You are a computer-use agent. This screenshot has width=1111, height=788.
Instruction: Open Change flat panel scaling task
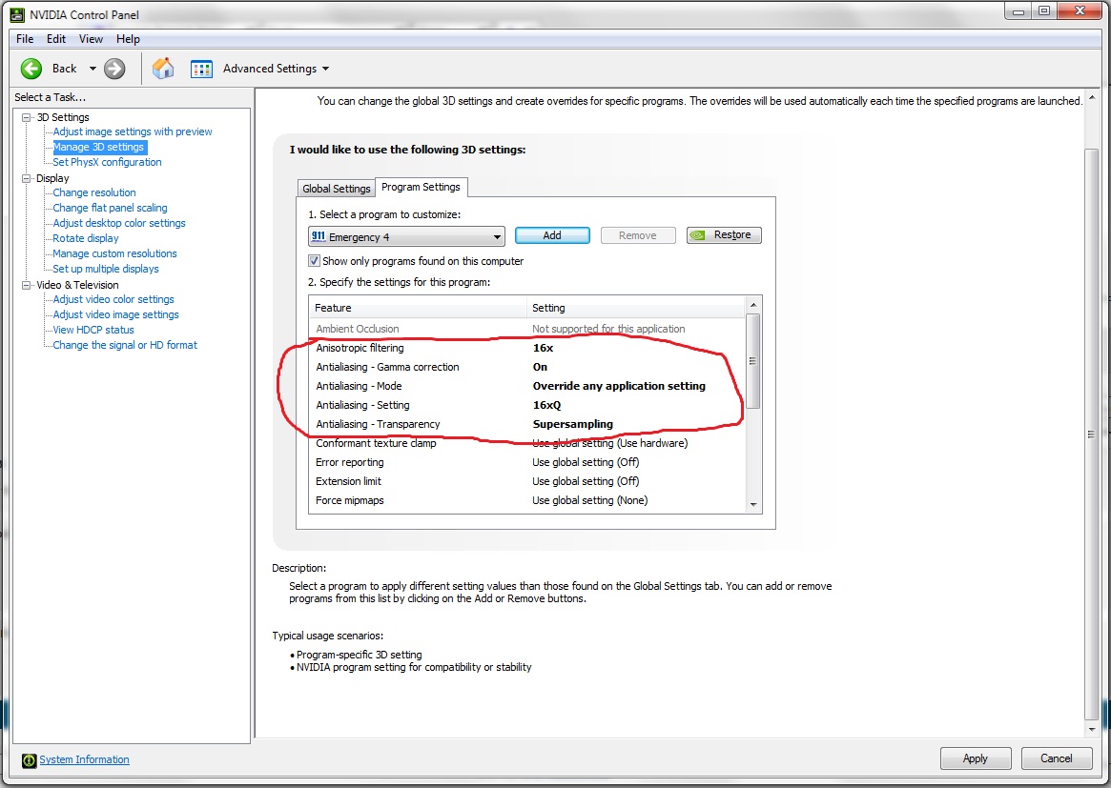tap(110, 208)
